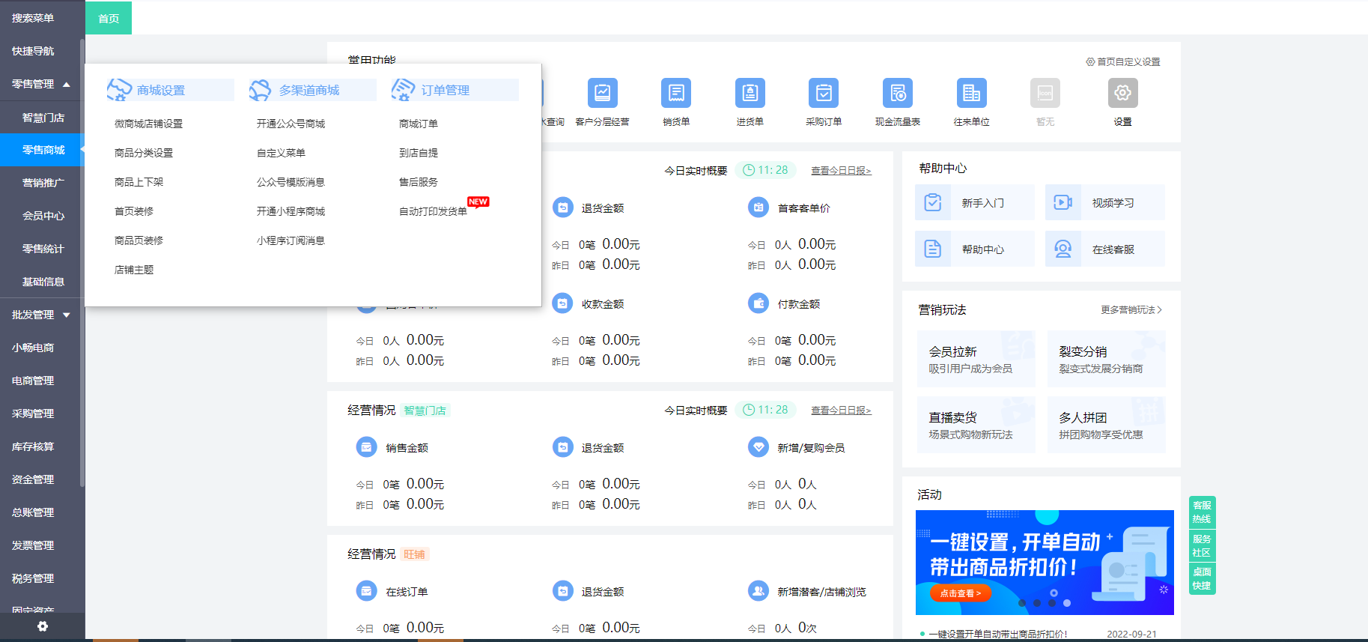Click 查看今日日报 link
The width and height of the screenshot is (1368, 642).
coord(841,171)
